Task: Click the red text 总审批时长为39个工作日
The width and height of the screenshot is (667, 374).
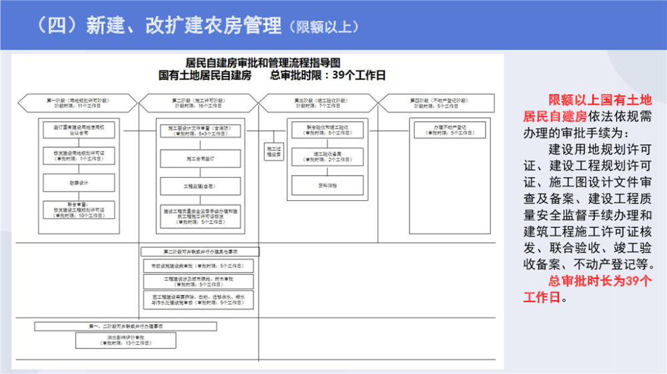Action: [x=587, y=289]
